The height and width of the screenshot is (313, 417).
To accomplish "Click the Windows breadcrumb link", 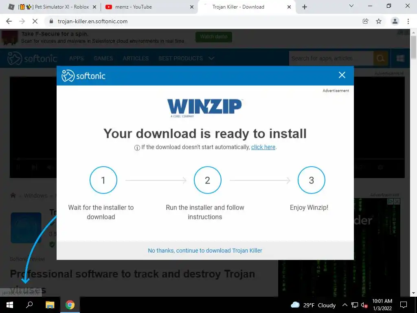I will pos(36,196).
